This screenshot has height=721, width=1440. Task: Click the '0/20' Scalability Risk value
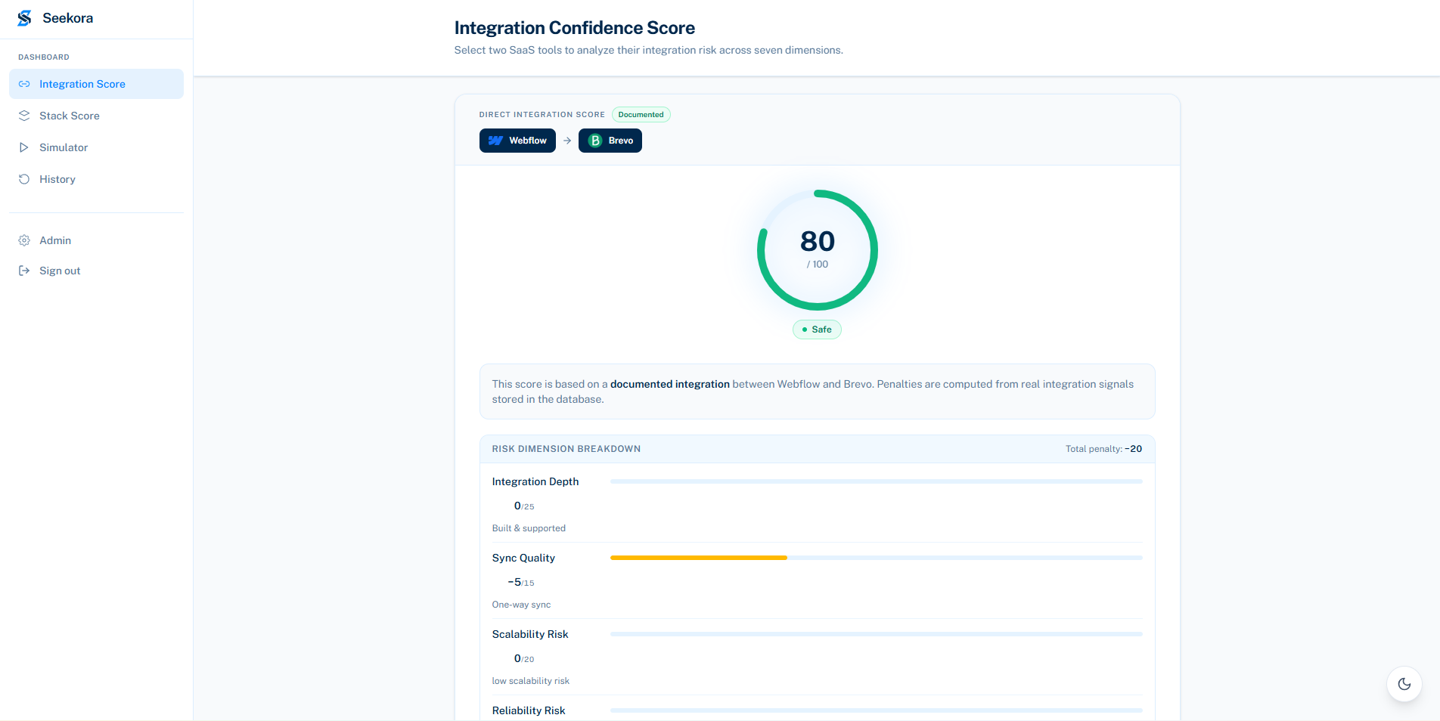pyautogui.click(x=524, y=658)
